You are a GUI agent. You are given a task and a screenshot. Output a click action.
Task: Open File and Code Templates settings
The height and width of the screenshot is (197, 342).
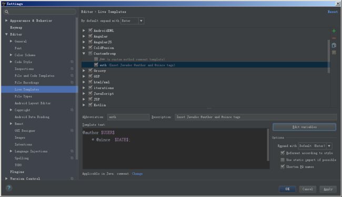click(x=34, y=76)
